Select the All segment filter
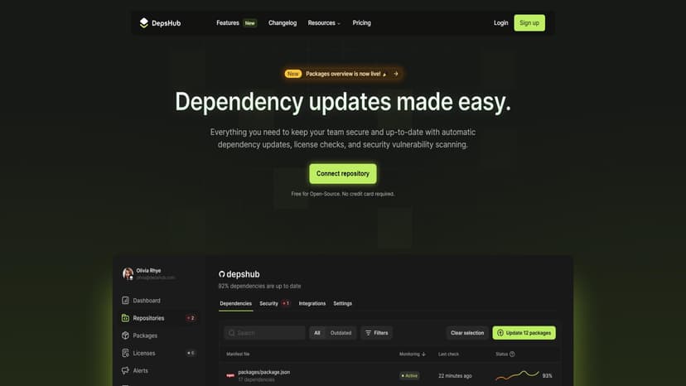Image resolution: width=686 pixels, height=386 pixels. tap(317, 333)
